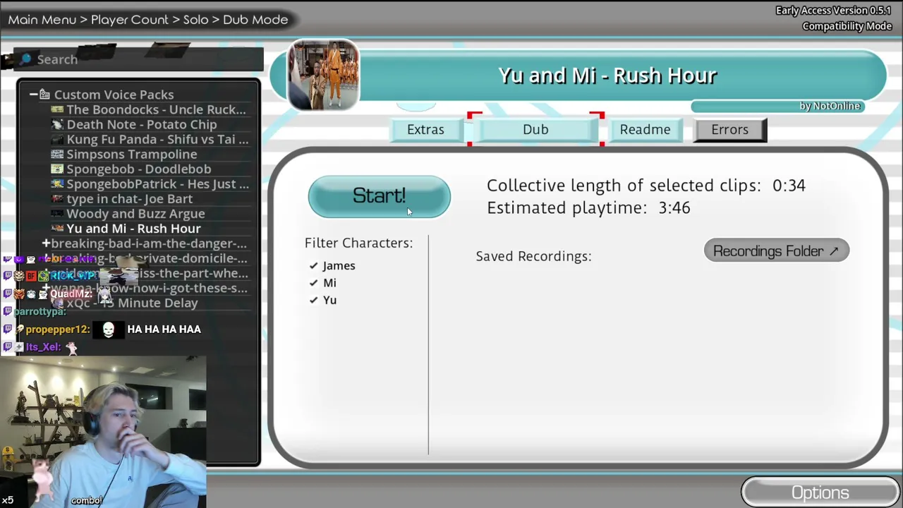Click the "Early Access Version 0.5.1" text
Viewport: 903px width, 508px height.
point(834,11)
